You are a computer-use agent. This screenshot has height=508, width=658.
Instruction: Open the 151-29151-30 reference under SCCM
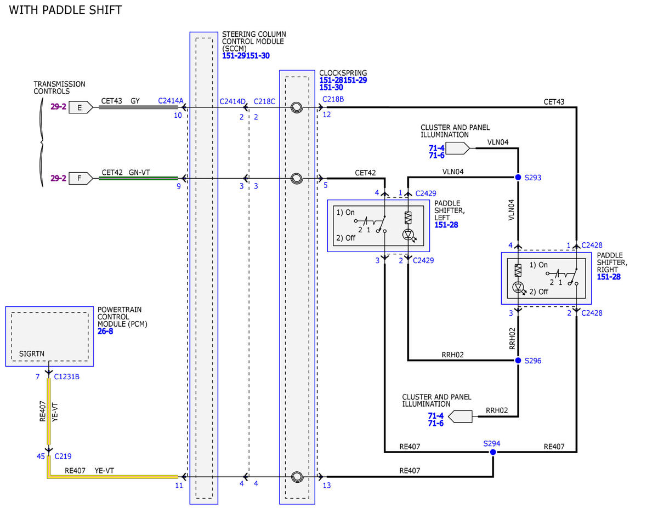click(x=246, y=56)
